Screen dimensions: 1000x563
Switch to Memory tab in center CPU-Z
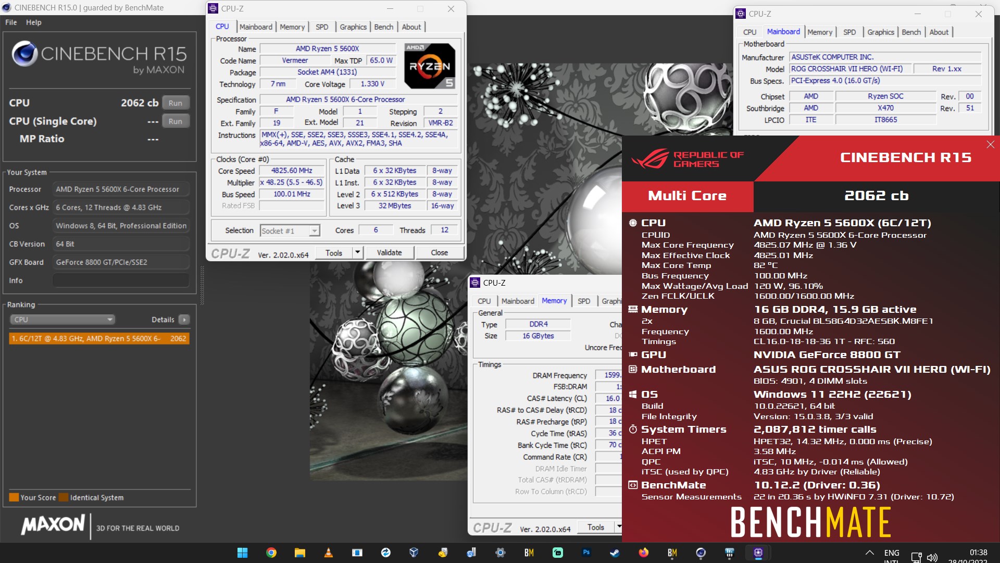point(292,27)
